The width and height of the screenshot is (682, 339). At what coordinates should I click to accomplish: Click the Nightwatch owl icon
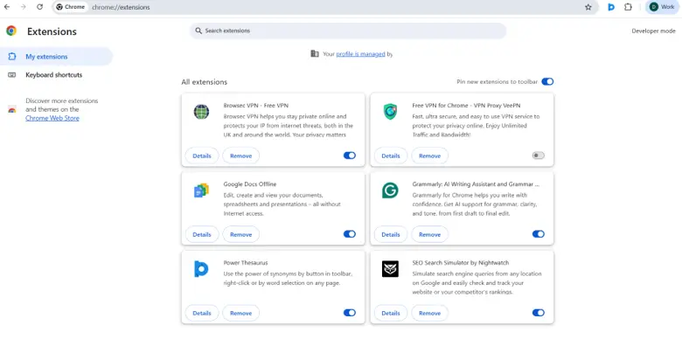[x=390, y=269]
